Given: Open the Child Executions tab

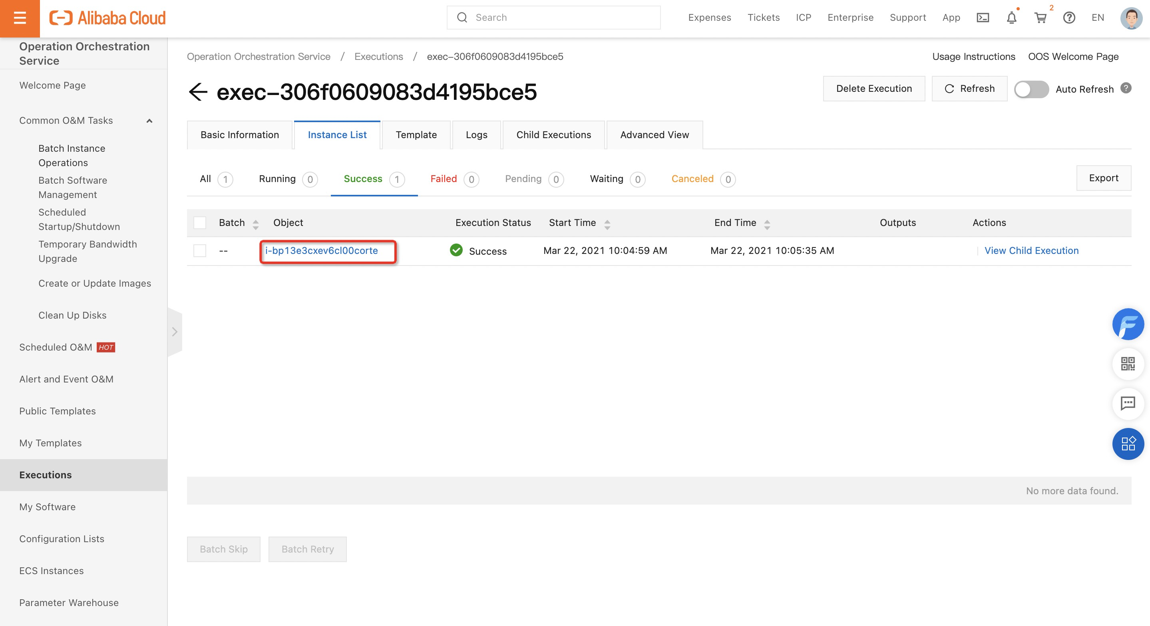Looking at the screenshot, I should coord(553,135).
